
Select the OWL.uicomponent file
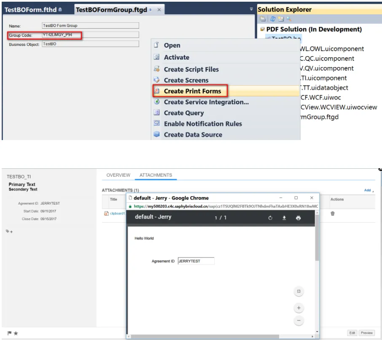point(332,49)
